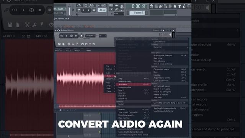This screenshot has height=138, width=245.
Task: Click the brush icon below keyboard icon
Action: pos(111,10)
